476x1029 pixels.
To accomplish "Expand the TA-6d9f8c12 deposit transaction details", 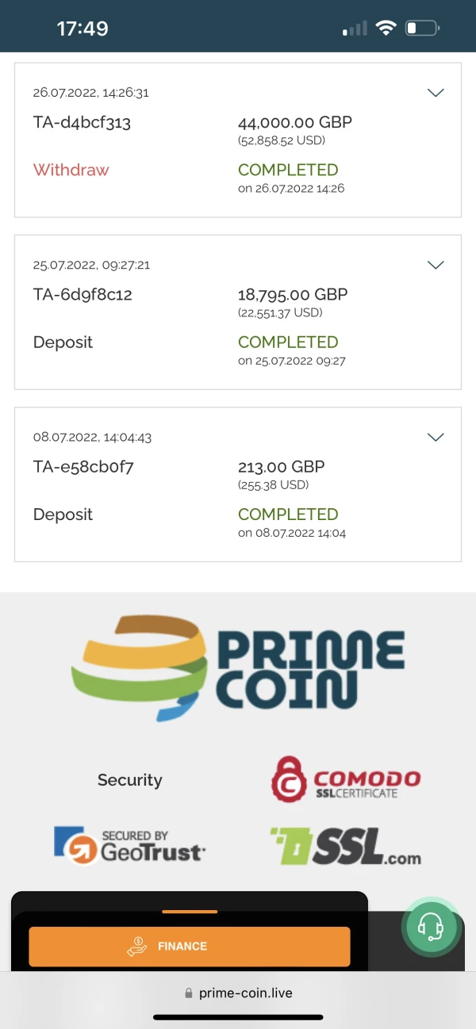I will point(436,265).
